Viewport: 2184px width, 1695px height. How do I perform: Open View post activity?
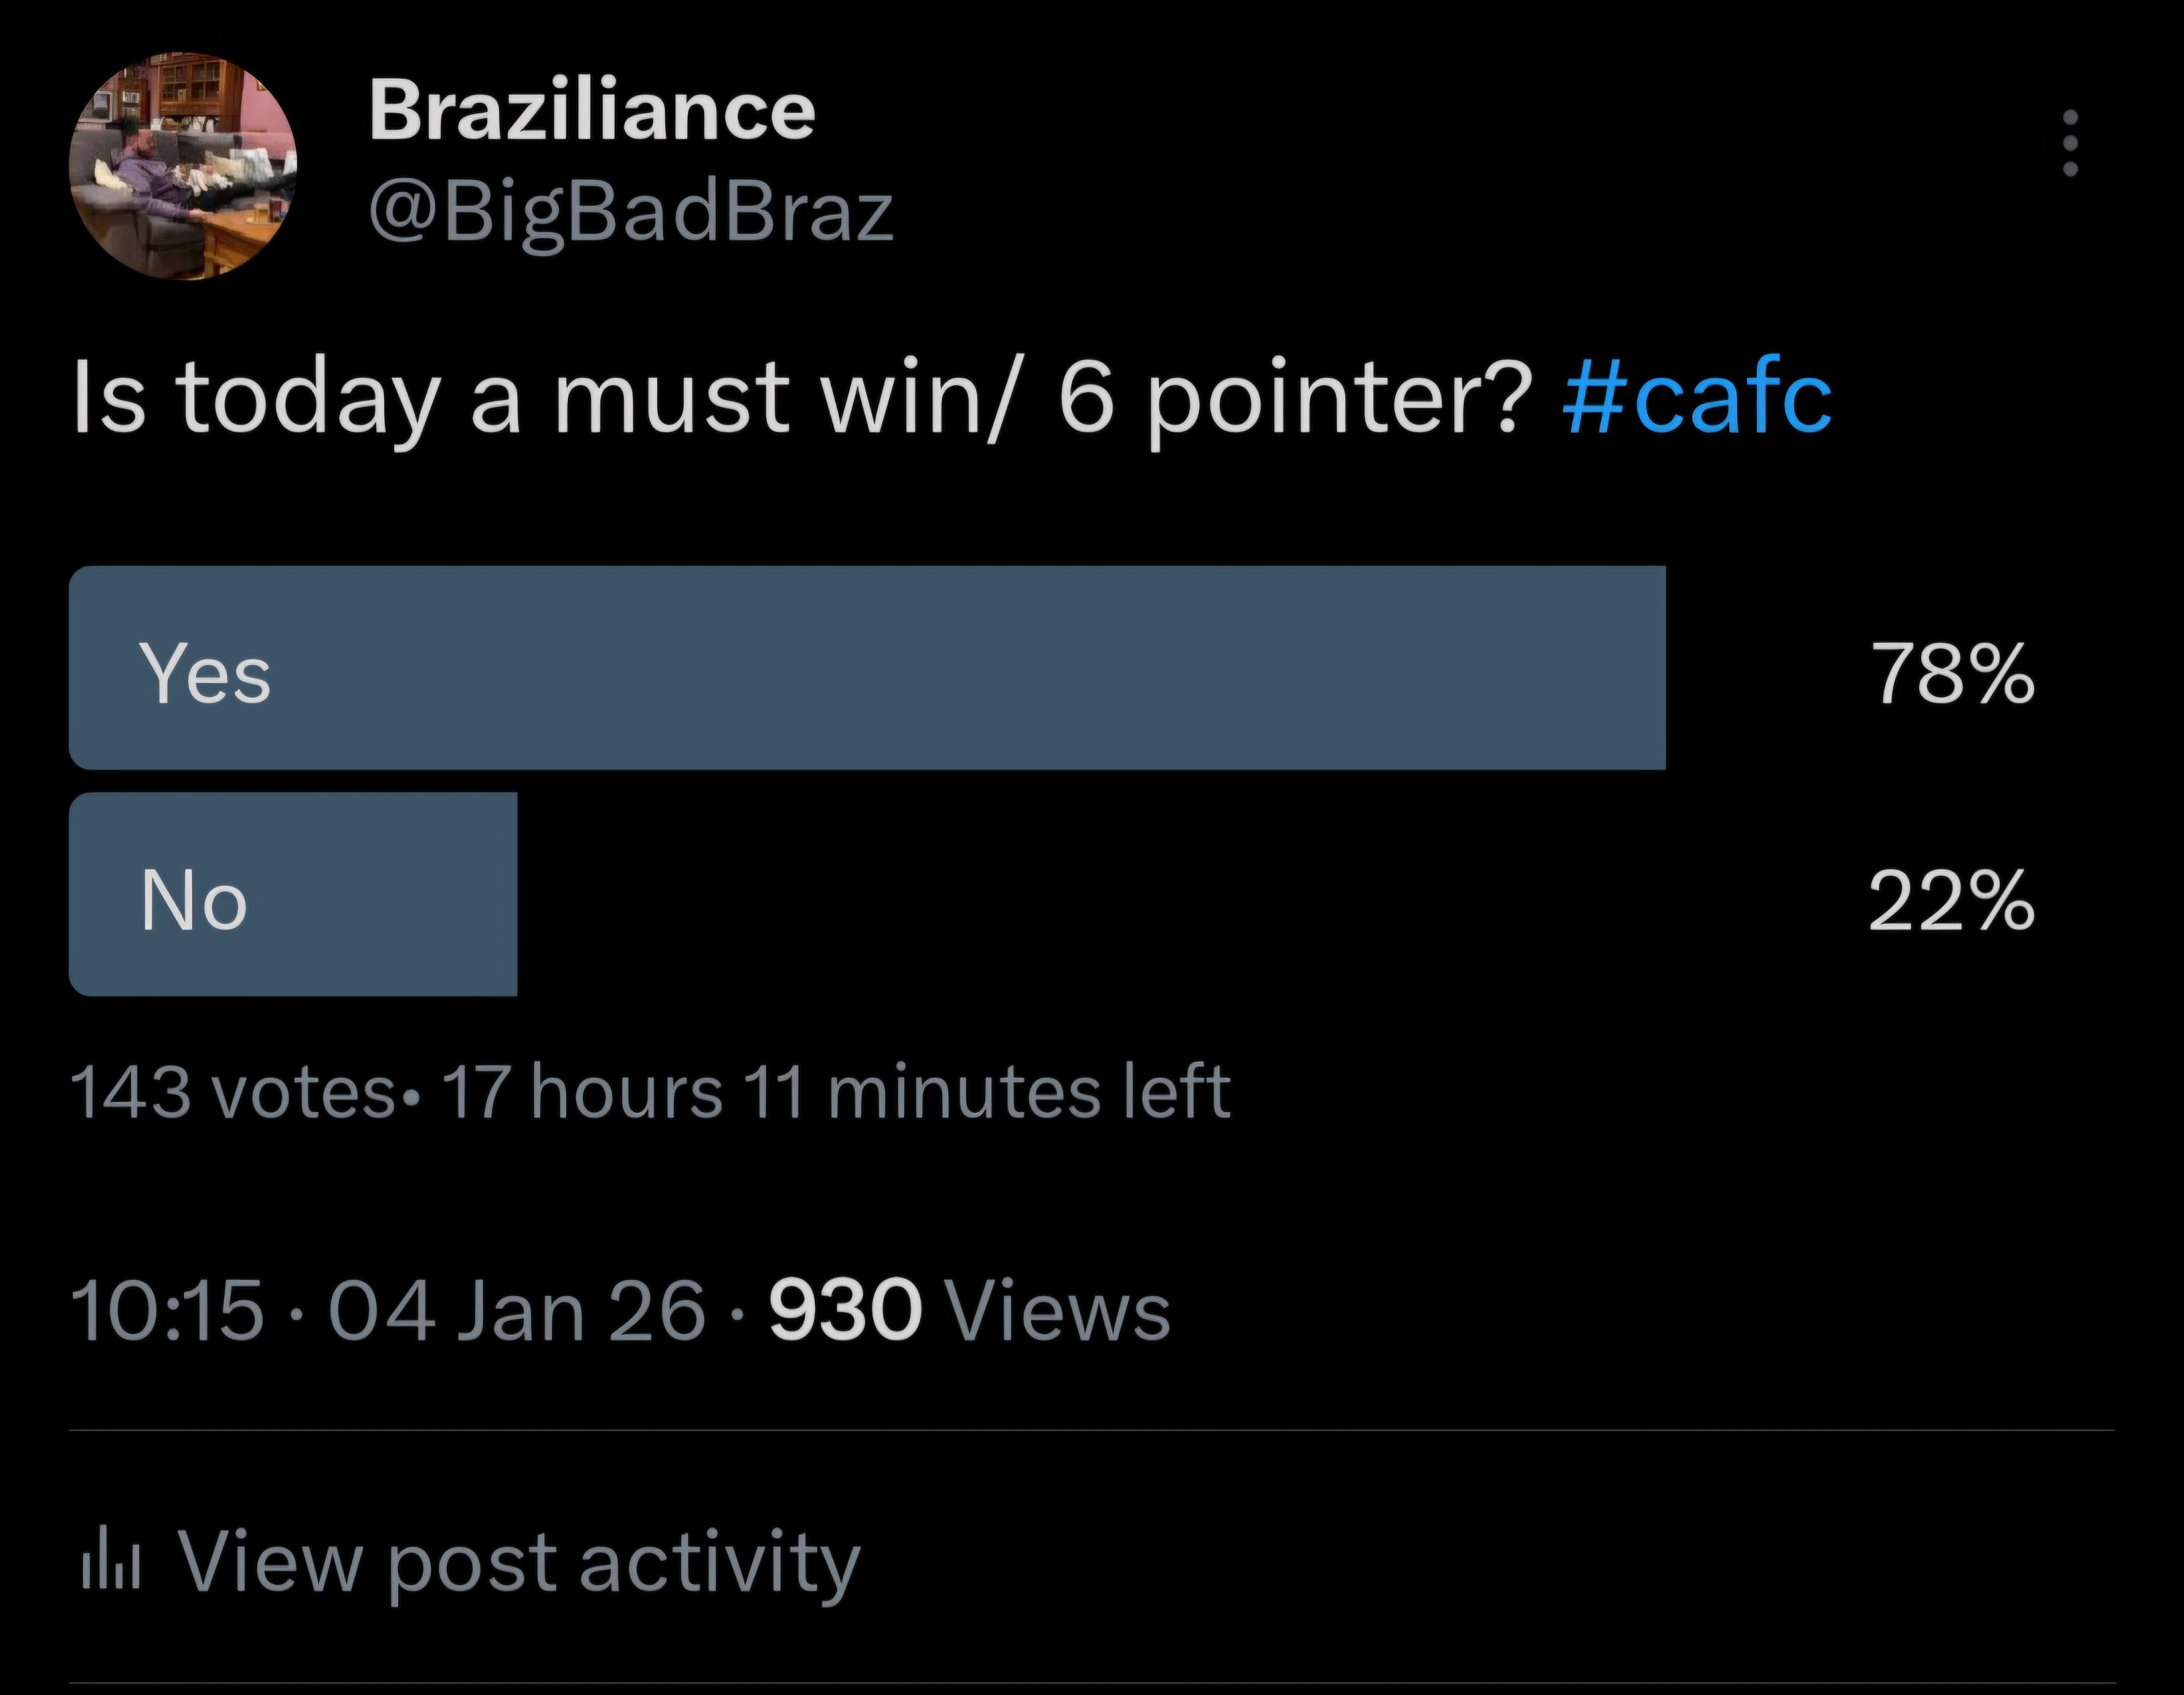[518, 1562]
